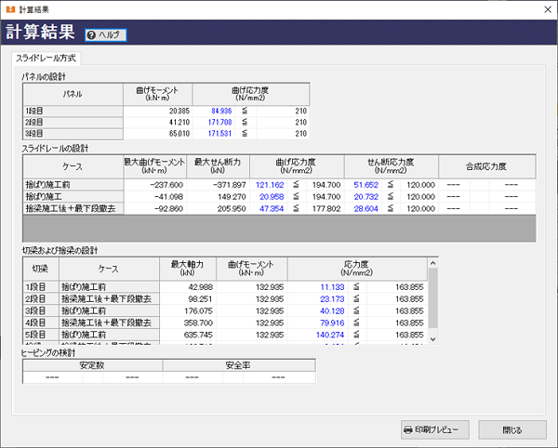Click axial force value 42.988
Image resolution: width=558 pixels, height=448 pixels.
pyautogui.click(x=200, y=287)
